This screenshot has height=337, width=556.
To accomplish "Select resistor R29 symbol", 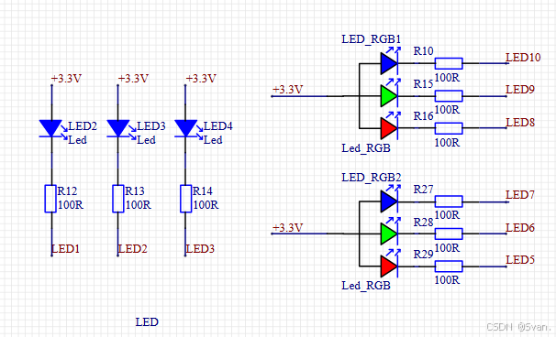I will pyautogui.click(x=449, y=266).
